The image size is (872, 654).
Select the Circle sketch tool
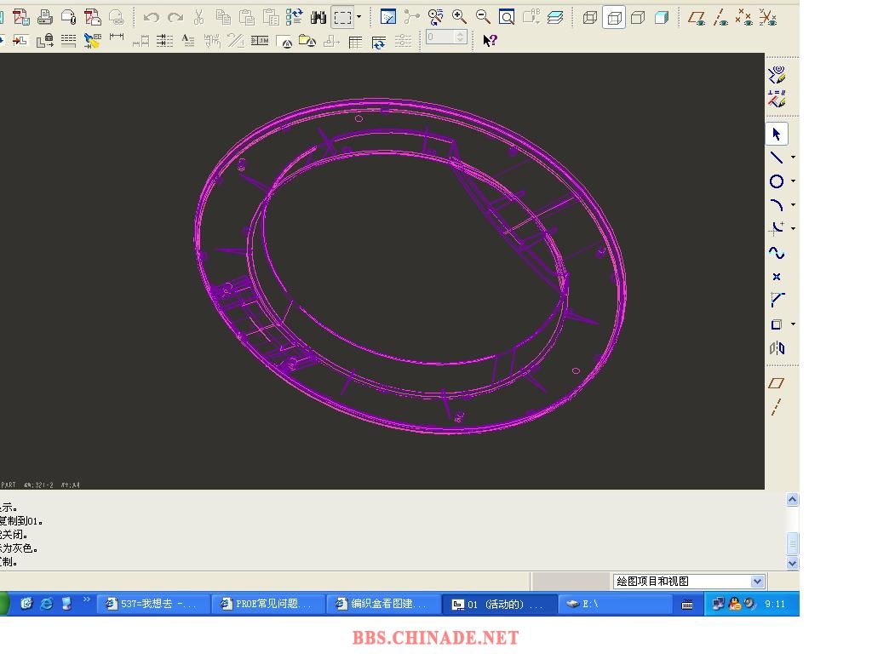point(777,181)
